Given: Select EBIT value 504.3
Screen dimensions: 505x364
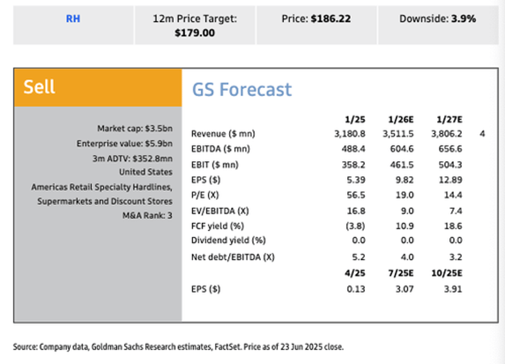Looking at the screenshot, I should tap(451, 165).
